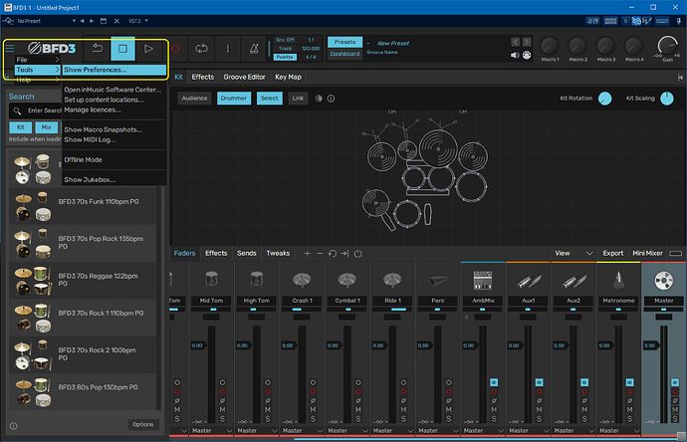This screenshot has width=687, height=442.
Task: Open Show MIDI Log... entry
Action: (x=114, y=139)
